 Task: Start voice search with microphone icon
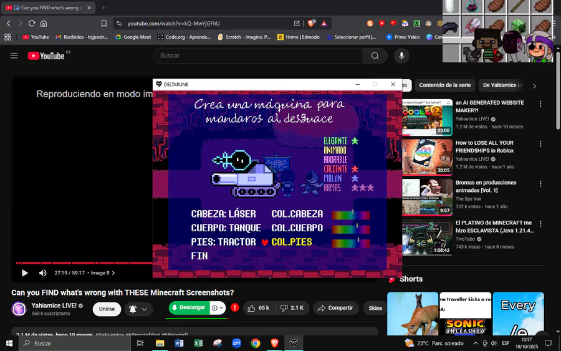[401, 56]
